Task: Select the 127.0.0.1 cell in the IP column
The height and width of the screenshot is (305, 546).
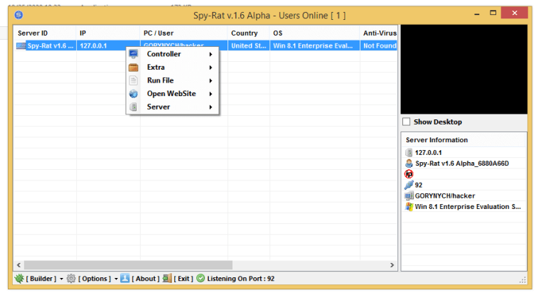Action: tap(108, 46)
